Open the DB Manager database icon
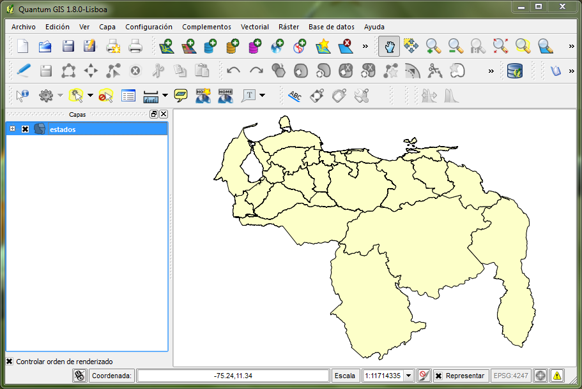Screen dimensions: 582x389 (x=515, y=70)
